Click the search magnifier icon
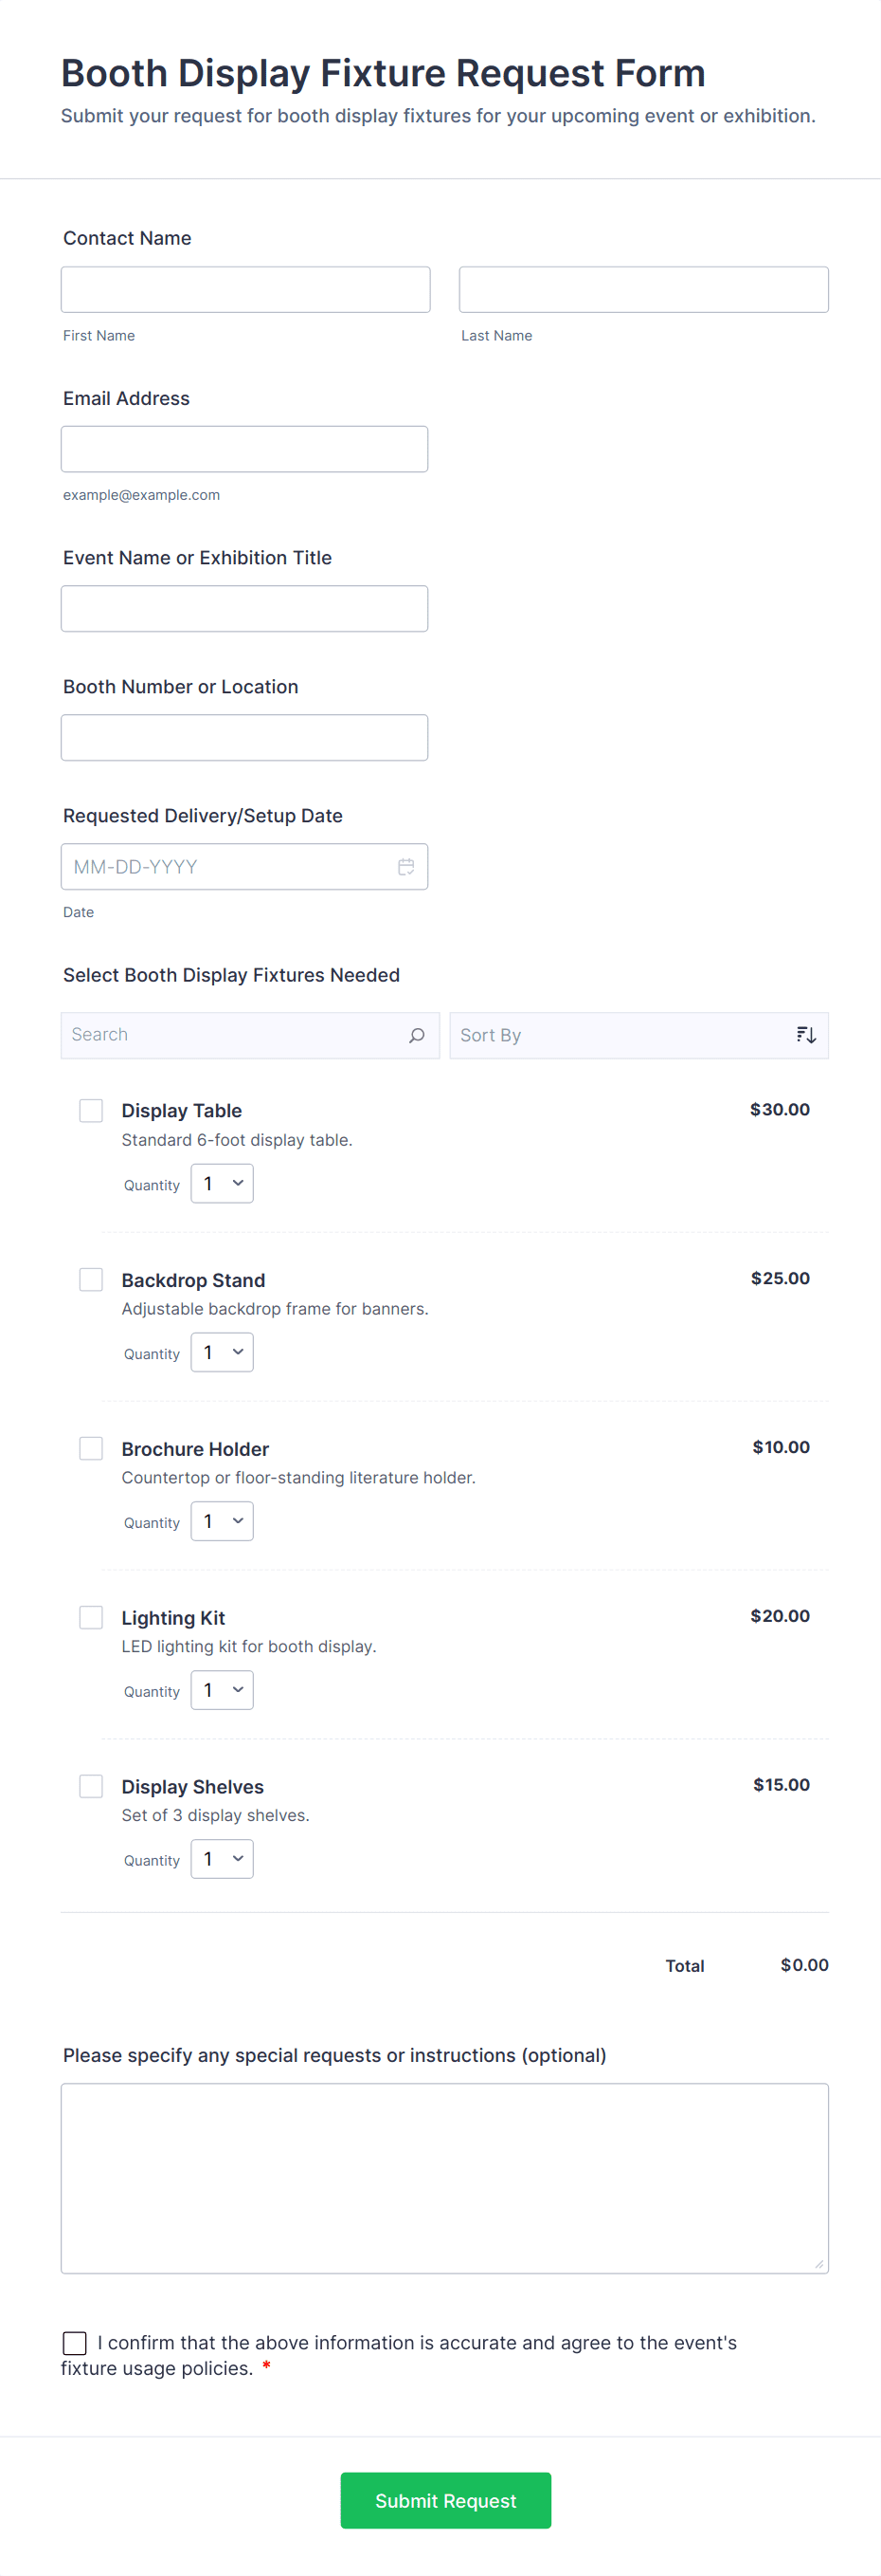 click(417, 1035)
